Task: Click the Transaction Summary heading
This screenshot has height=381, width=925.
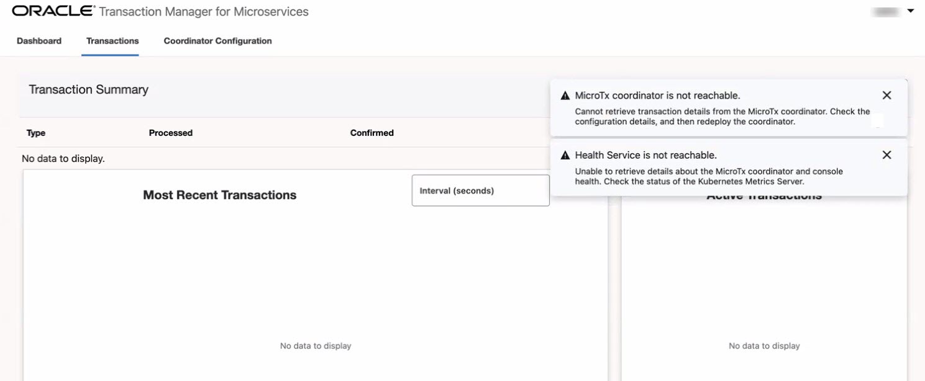Action: [x=89, y=89]
